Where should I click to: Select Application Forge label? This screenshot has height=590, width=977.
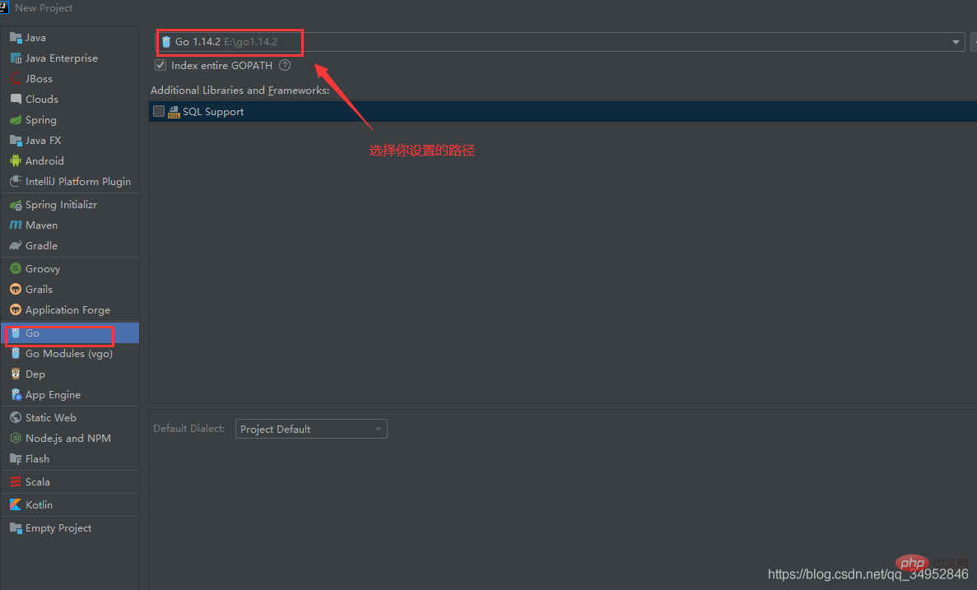coord(67,310)
